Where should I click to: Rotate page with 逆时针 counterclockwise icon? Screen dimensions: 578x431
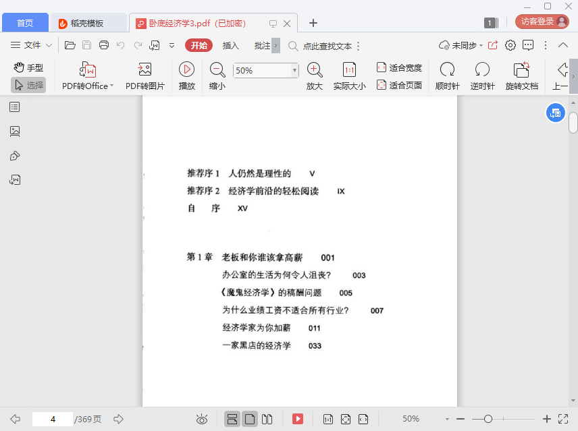pyautogui.click(x=482, y=69)
